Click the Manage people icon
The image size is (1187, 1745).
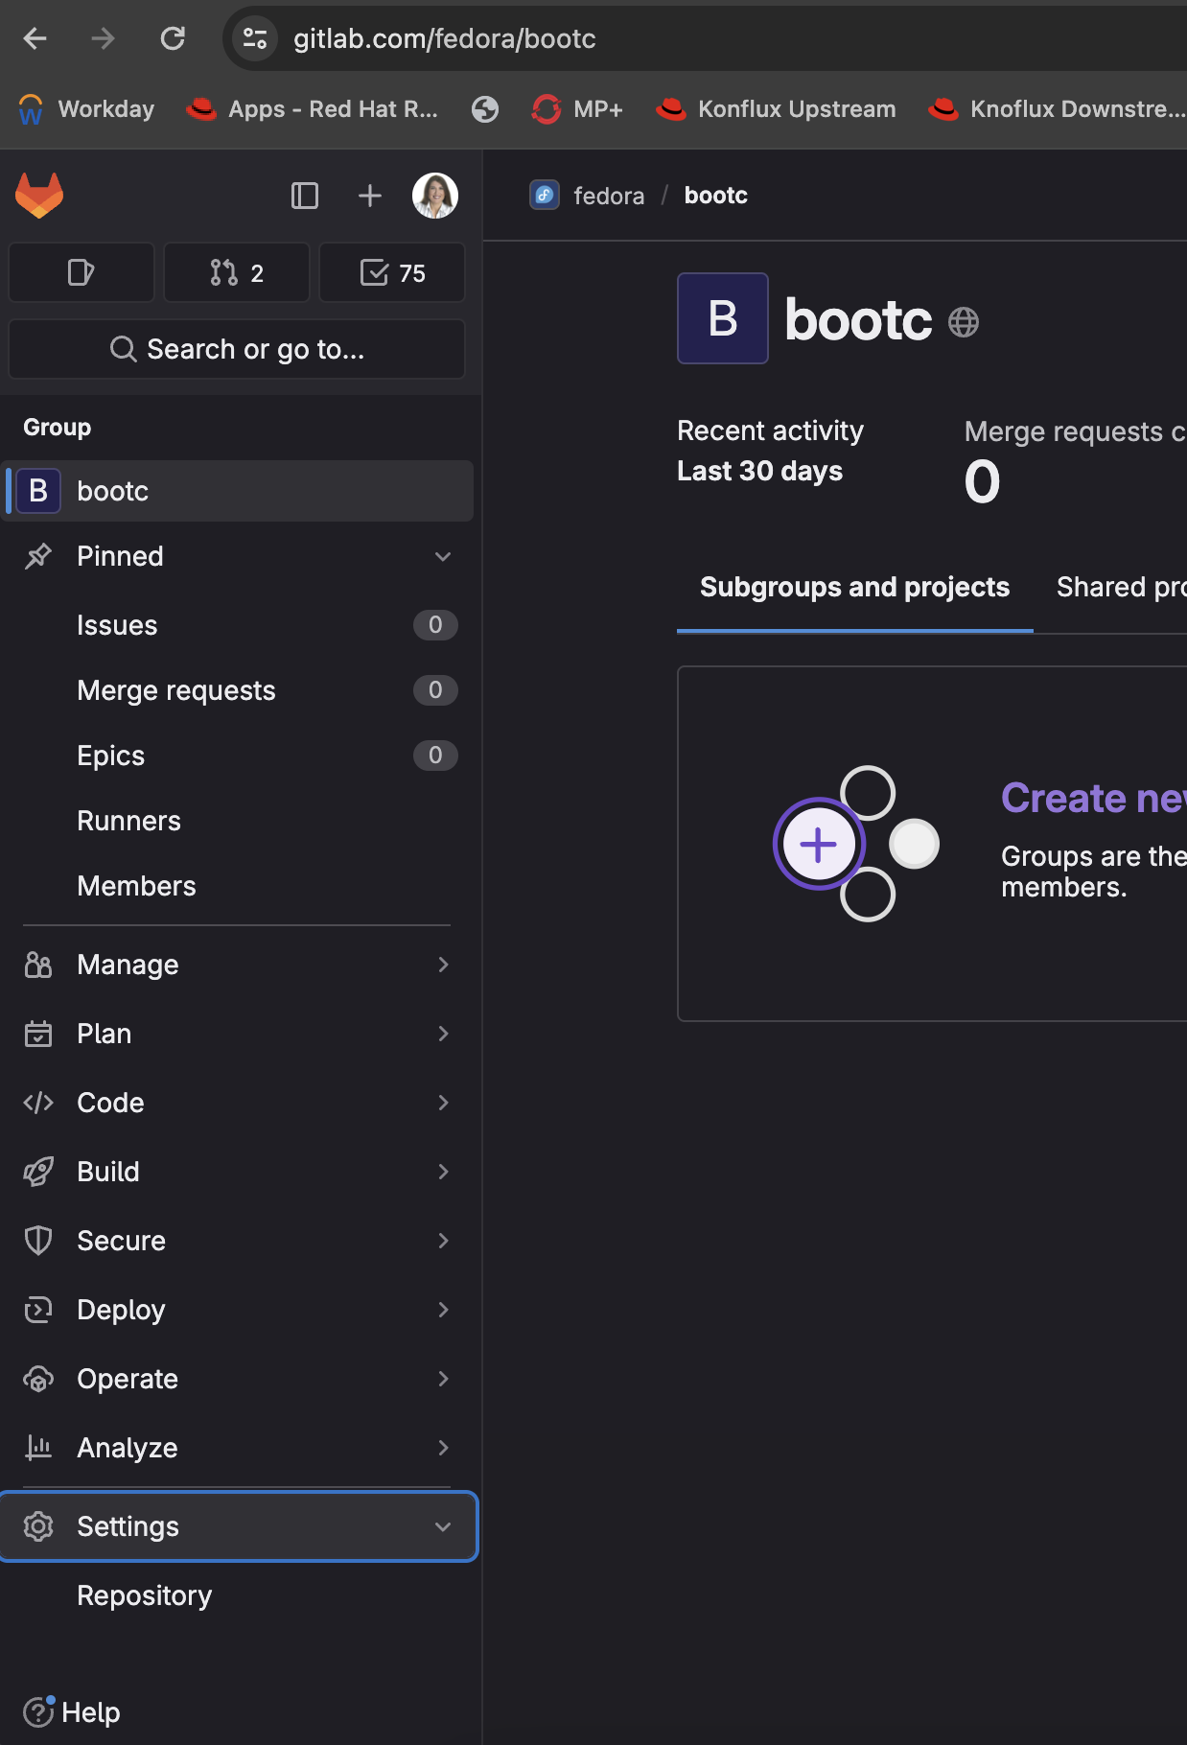[38, 965]
